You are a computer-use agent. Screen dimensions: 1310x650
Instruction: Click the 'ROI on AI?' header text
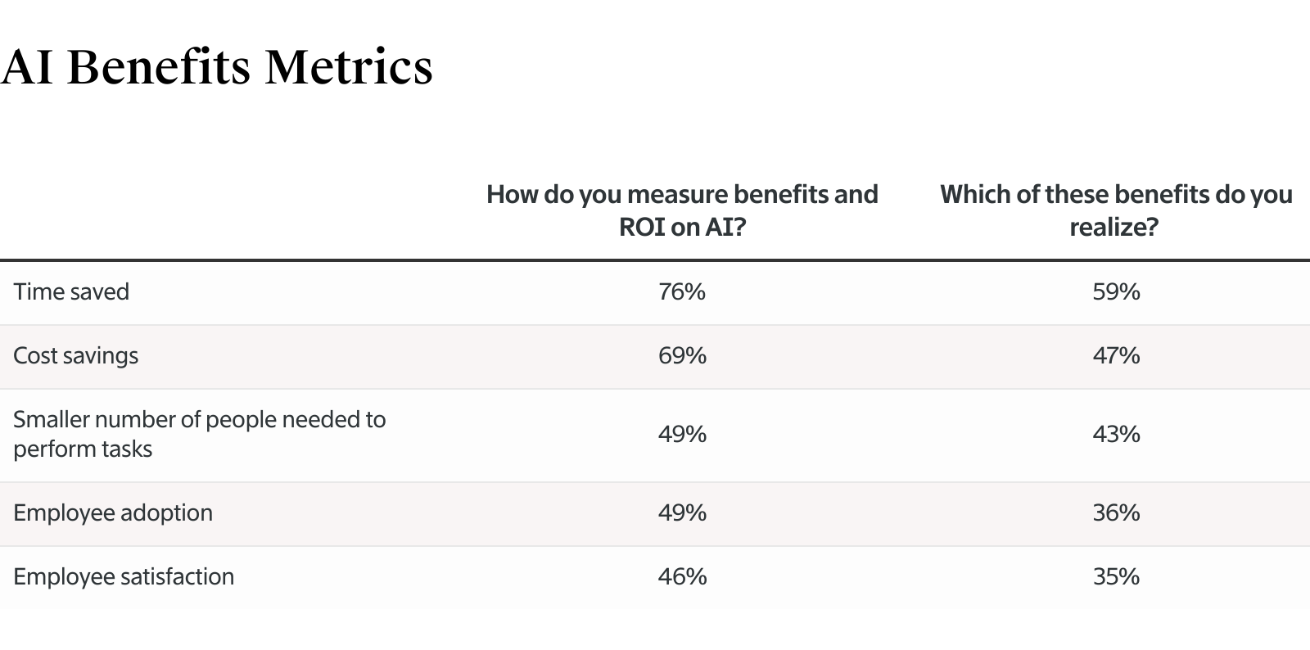pos(682,227)
